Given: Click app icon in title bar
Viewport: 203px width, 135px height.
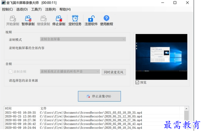Looking at the screenshot, I should [4, 3].
